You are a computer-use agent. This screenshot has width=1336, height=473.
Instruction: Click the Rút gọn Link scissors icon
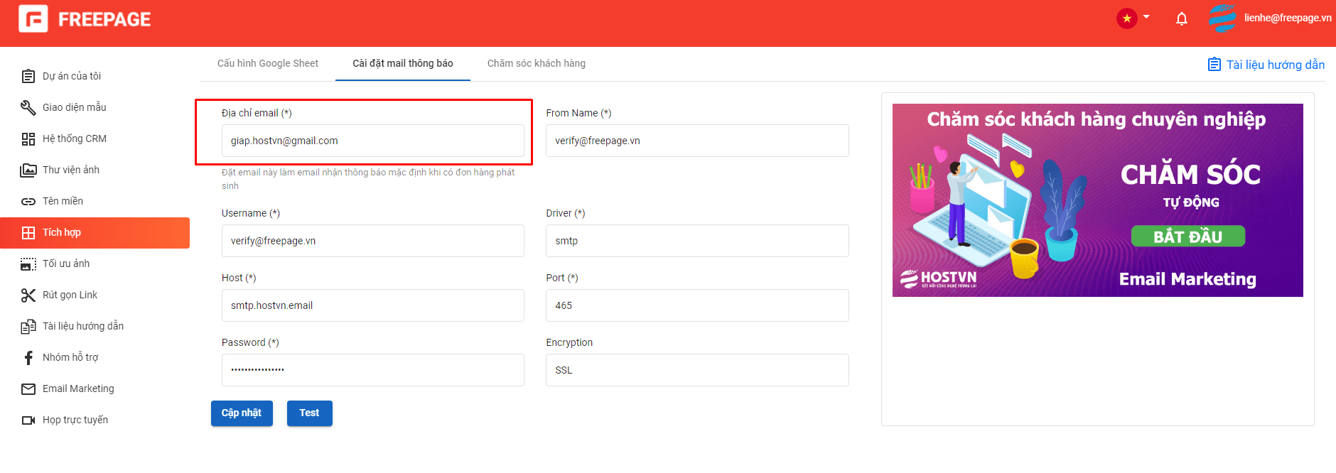coord(28,295)
